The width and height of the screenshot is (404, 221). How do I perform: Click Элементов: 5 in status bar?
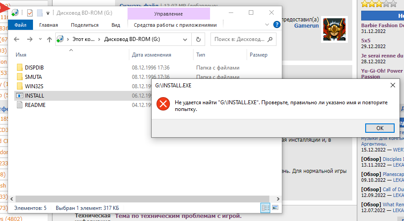(30, 208)
